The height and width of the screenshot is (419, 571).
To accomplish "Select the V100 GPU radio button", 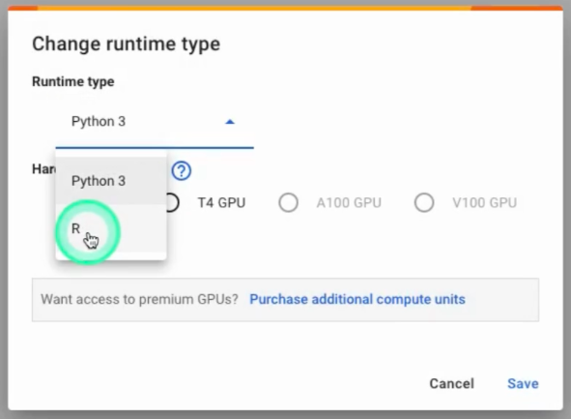I will (424, 202).
